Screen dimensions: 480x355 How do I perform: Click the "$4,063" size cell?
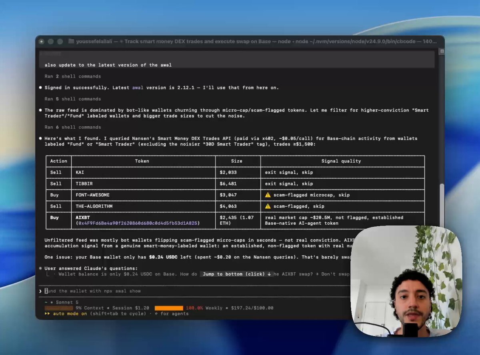click(238, 206)
